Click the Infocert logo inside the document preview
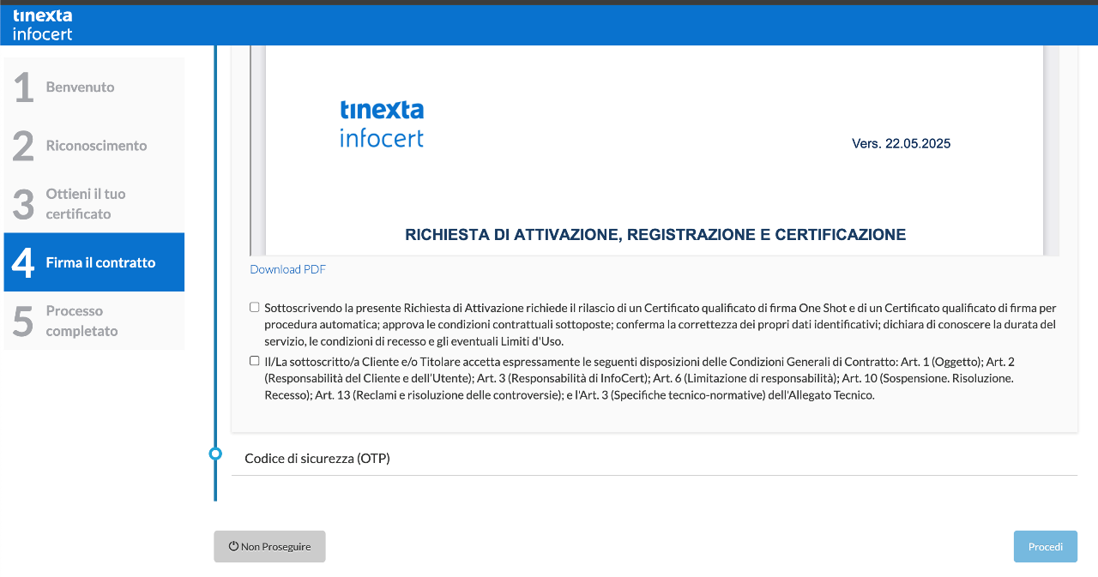The image size is (1098, 577). click(382, 124)
